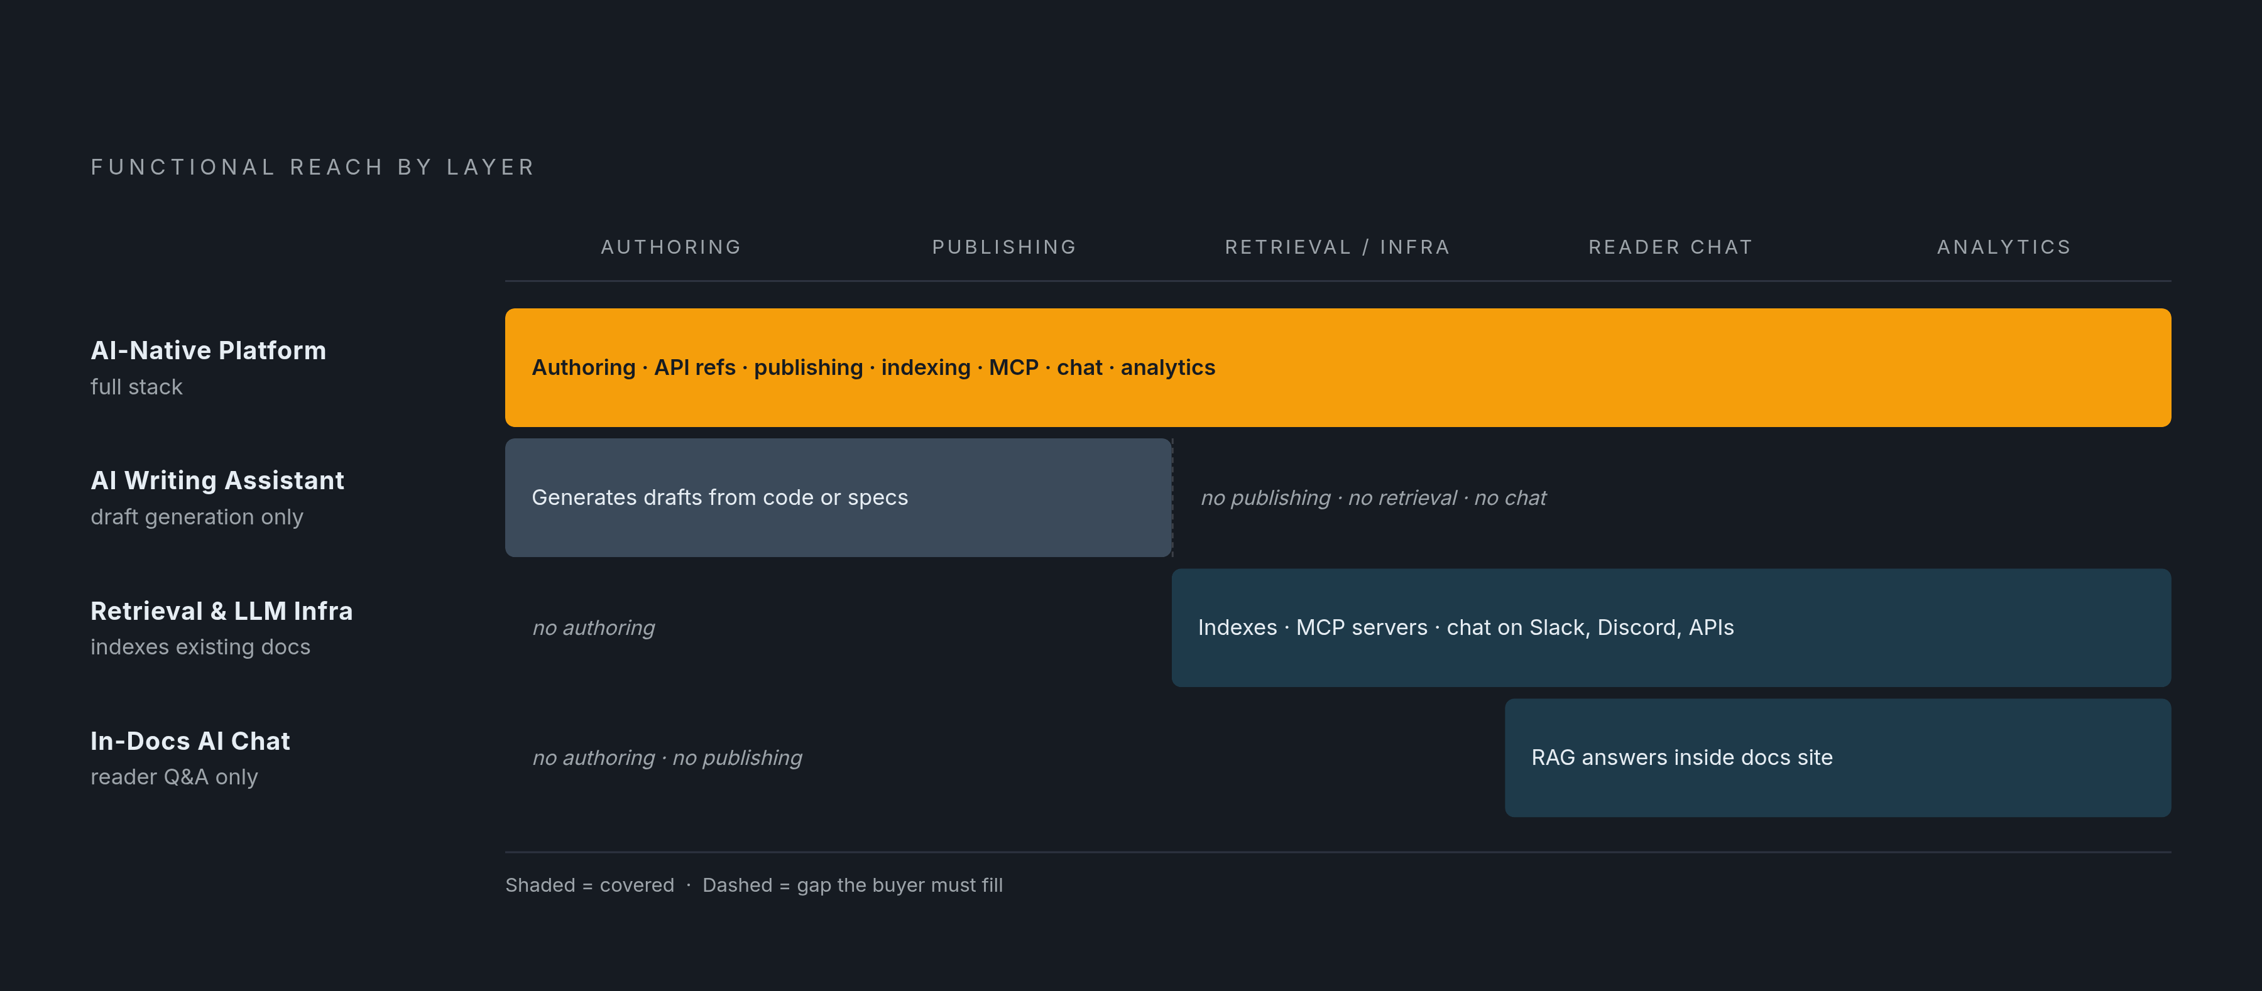
Task: Click the 'no authoring' note in Retrieval row
Action: tap(594, 627)
